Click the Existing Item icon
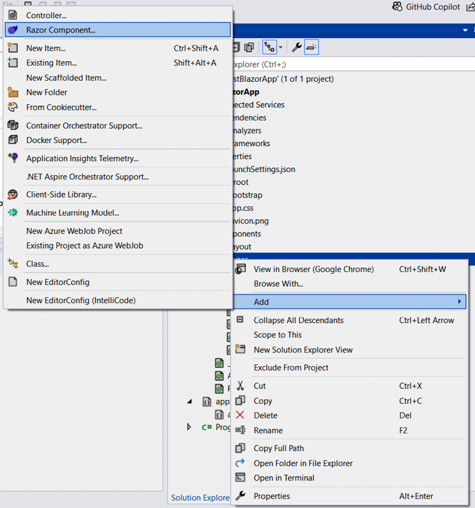The height and width of the screenshot is (508, 475). coord(12,62)
